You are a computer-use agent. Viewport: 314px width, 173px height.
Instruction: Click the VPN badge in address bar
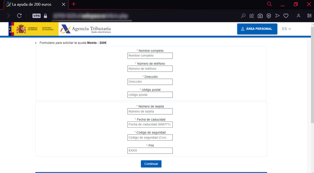pos(36,16)
